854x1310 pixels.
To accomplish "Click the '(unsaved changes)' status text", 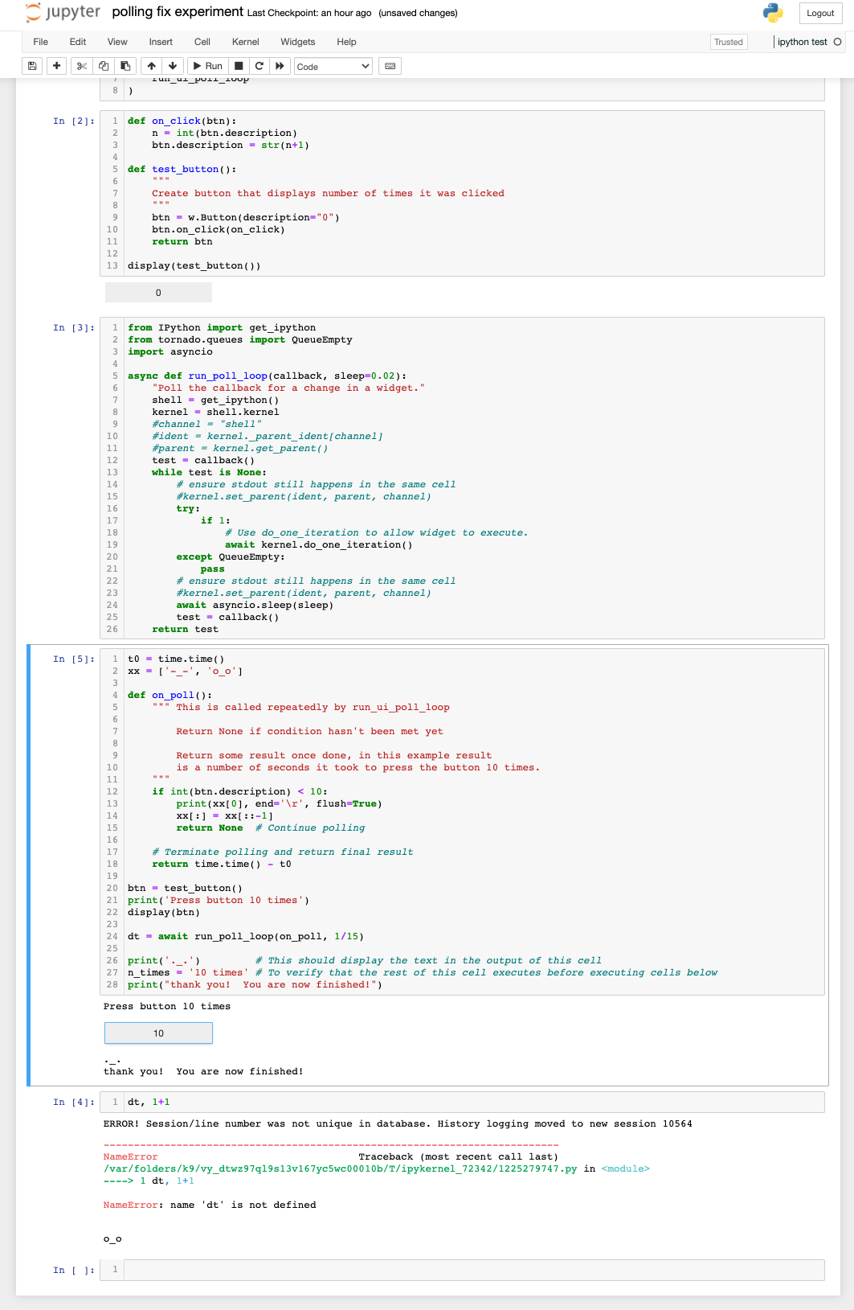I will (x=418, y=13).
